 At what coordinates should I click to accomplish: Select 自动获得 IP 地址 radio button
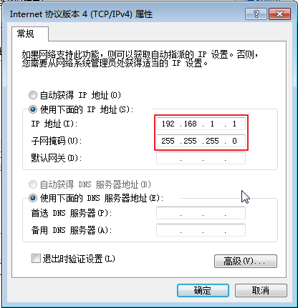pos(33,95)
